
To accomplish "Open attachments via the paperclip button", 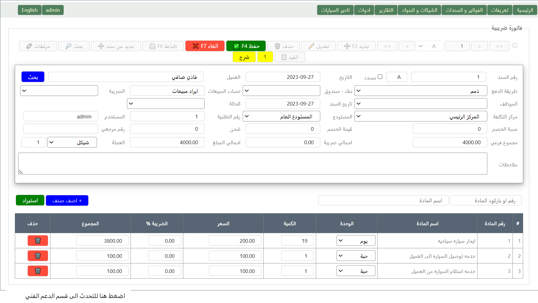I will coord(38,46).
